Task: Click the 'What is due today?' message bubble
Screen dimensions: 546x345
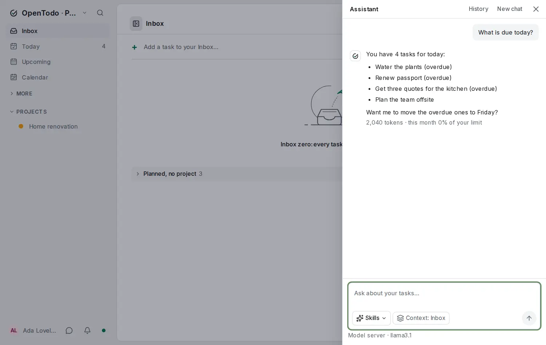Action: coord(506,32)
